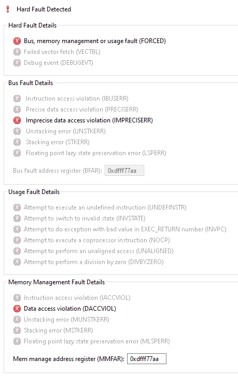Viewport: 238px width, 388px height.
Task: Click 'Floating point lazy state preservation error (LSPERR)' text
Action: click(96, 153)
